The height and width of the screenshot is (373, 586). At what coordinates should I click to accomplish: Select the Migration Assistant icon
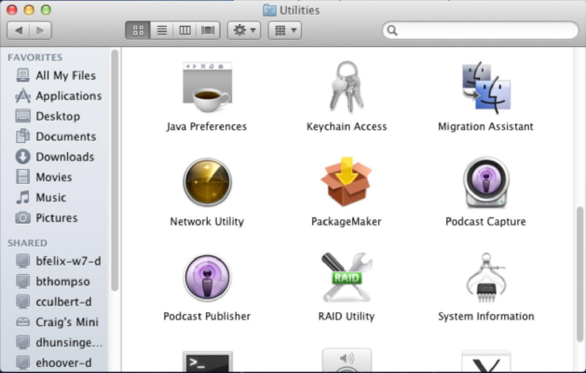coord(486,88)
